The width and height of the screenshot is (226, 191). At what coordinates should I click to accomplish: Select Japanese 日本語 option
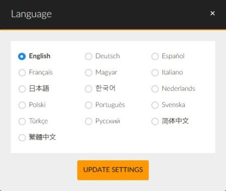click(22, 89)
